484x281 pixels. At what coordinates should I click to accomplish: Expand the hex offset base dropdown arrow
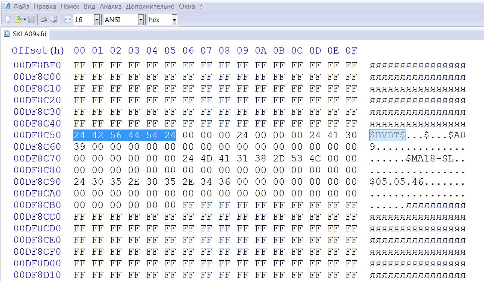(174, 20)
